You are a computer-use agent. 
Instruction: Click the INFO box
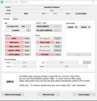[x=10, y=82]
